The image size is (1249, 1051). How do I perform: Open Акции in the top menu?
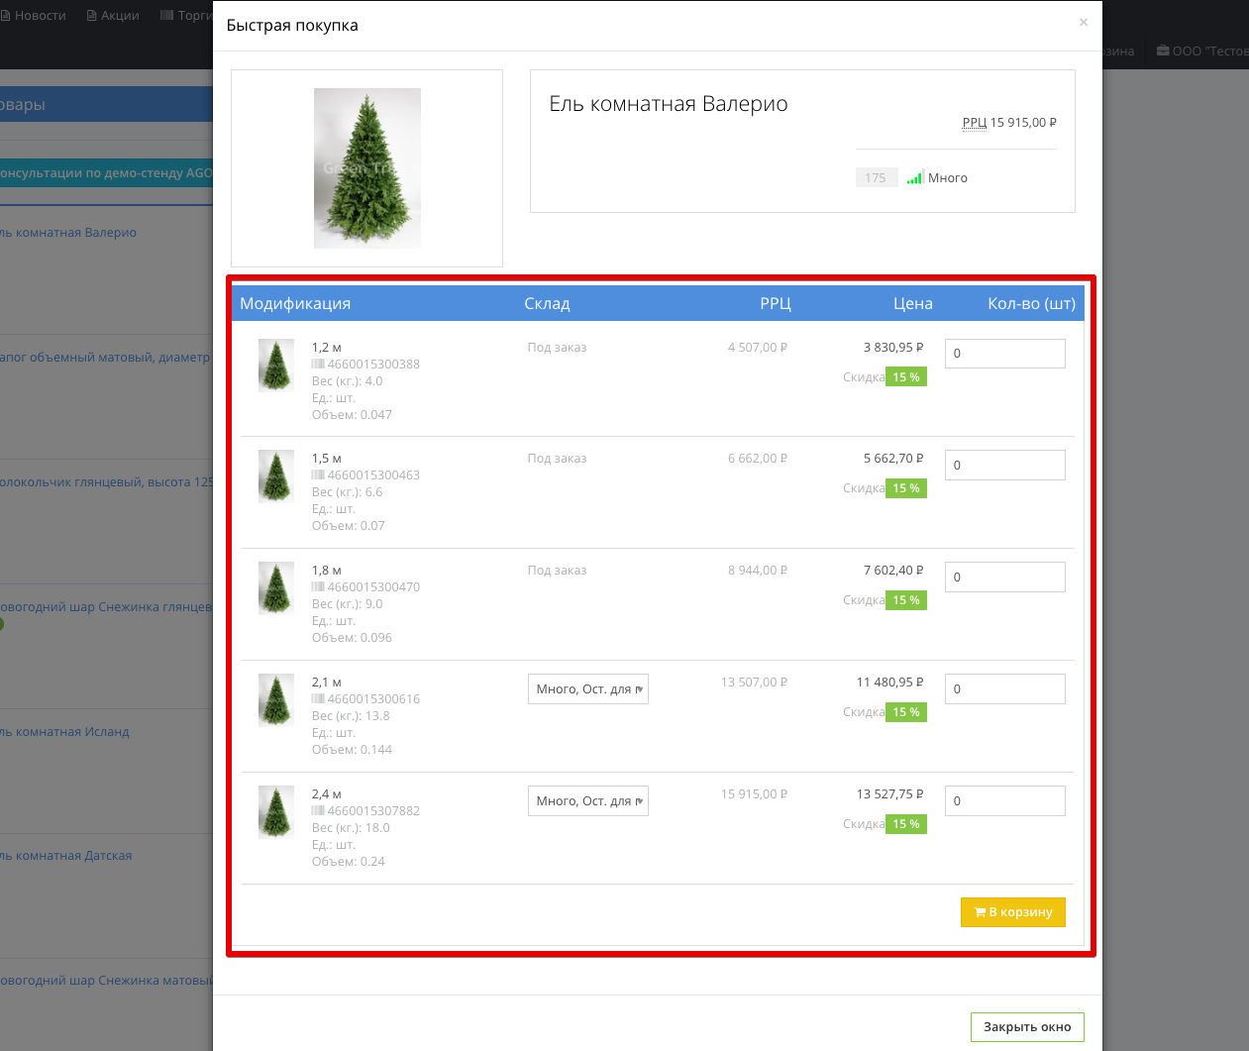pyautogui.click(x=114, y=16)
